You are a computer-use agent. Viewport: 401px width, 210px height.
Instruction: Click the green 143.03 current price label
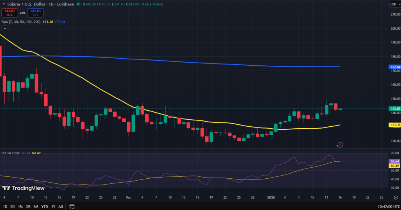(395, 109)
